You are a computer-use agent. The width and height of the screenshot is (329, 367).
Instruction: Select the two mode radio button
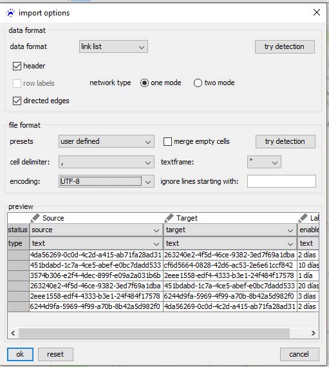click(198, 83)
